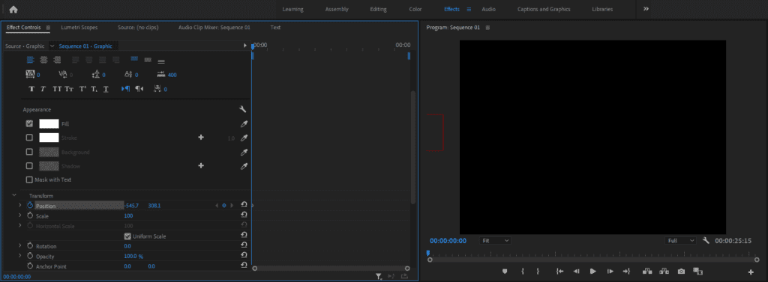Toggle the Fill checkbox

tap(29, 123)
